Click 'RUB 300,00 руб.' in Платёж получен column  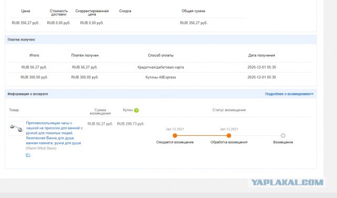tap(85, 77)
